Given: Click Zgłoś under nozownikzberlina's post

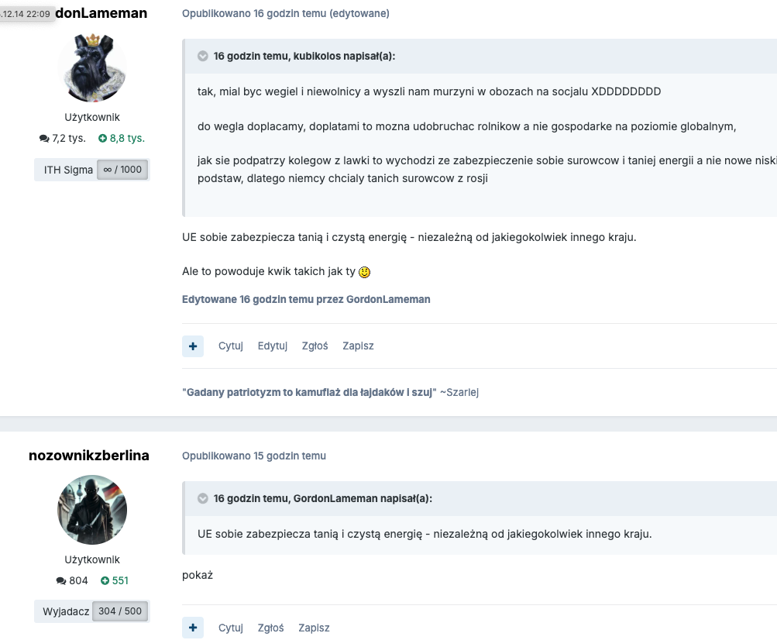Looking at the screenshot, I should coord(270,628).
